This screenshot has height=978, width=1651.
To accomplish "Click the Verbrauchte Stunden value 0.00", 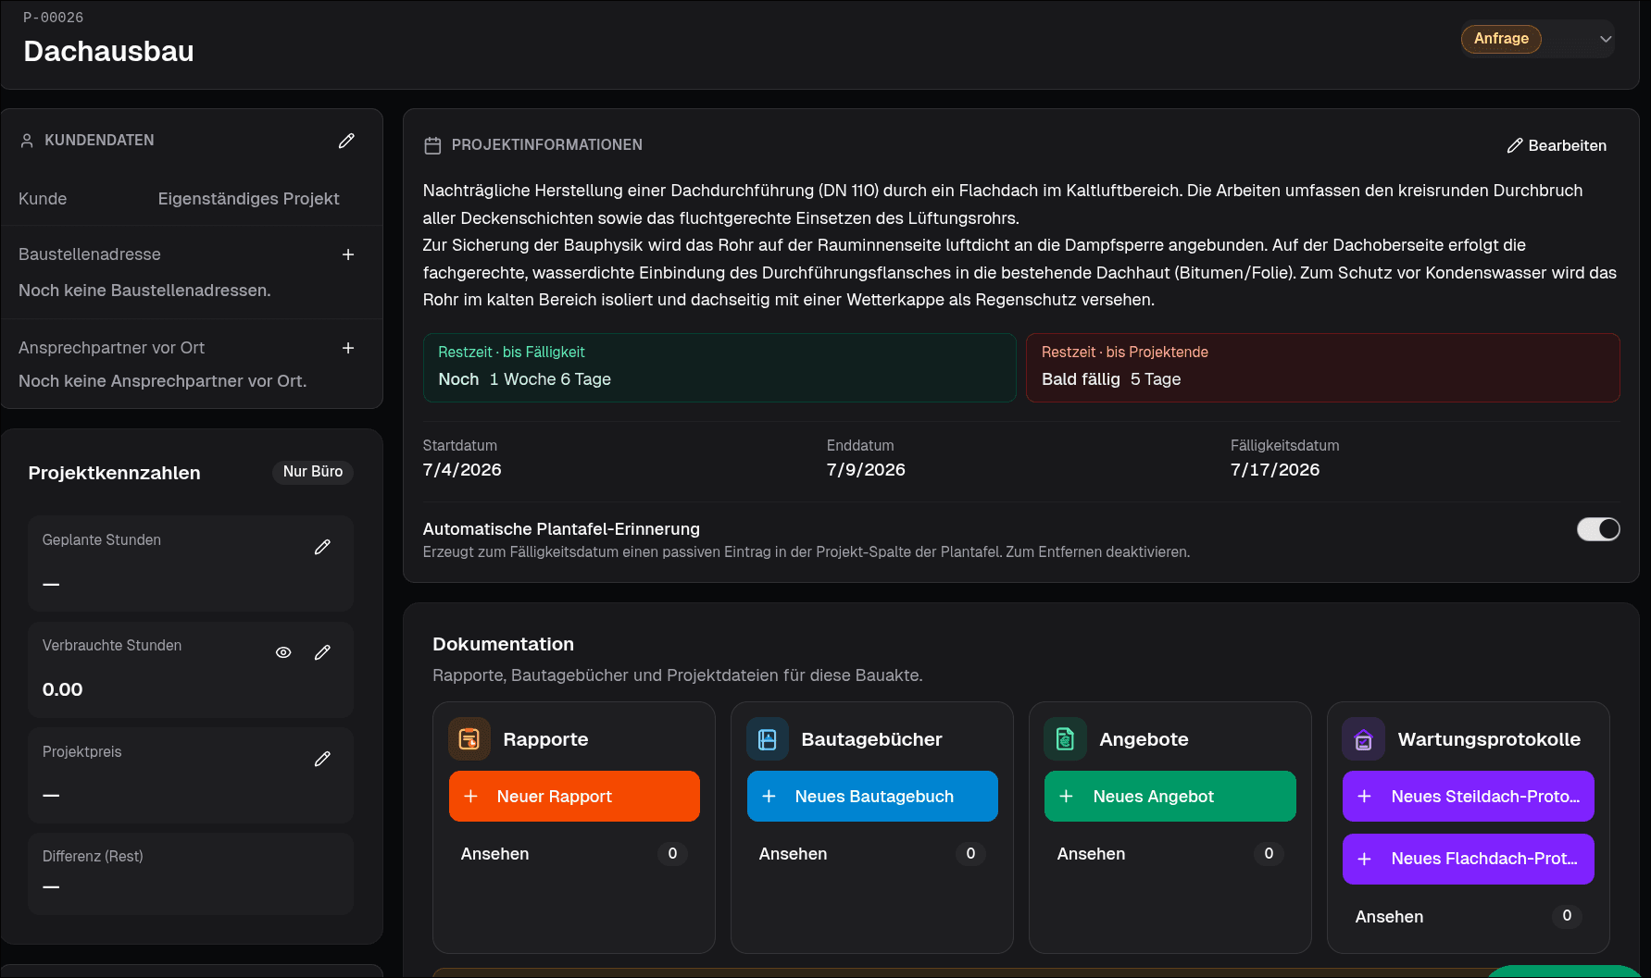I will coord(62,689).
